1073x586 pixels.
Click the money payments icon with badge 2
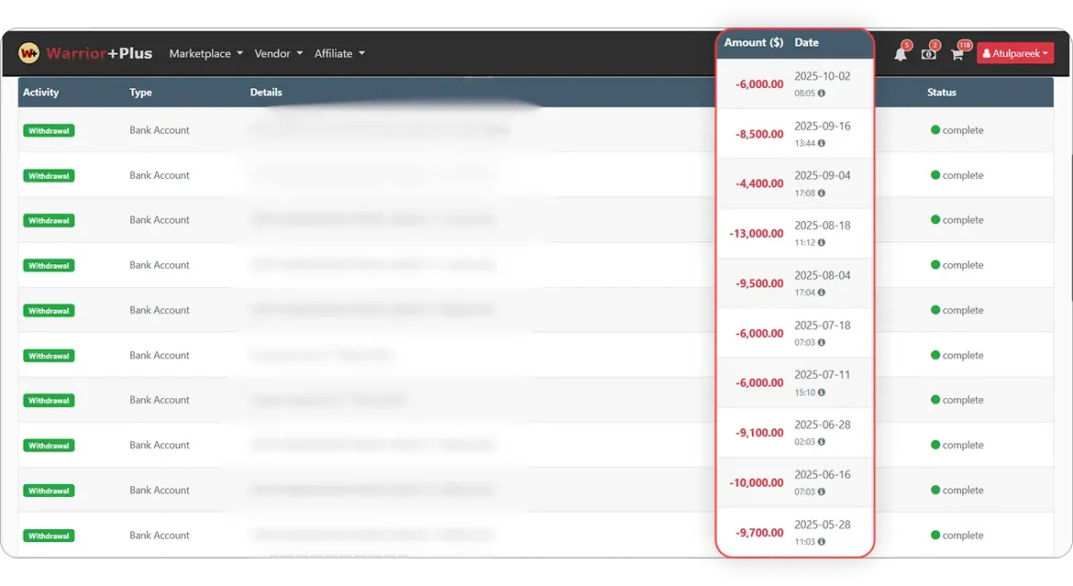click(929, 54)
